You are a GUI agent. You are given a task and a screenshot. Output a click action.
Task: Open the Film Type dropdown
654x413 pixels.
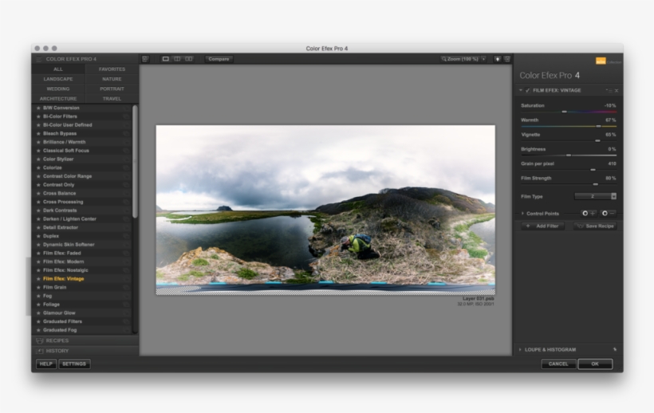point(595,195)
